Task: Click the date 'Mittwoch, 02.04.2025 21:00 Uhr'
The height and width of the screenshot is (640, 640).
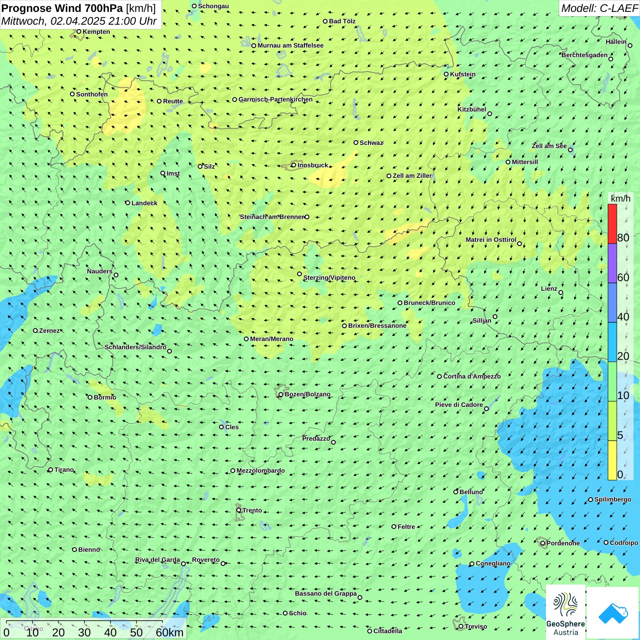Action: click(x=79, y=21)
